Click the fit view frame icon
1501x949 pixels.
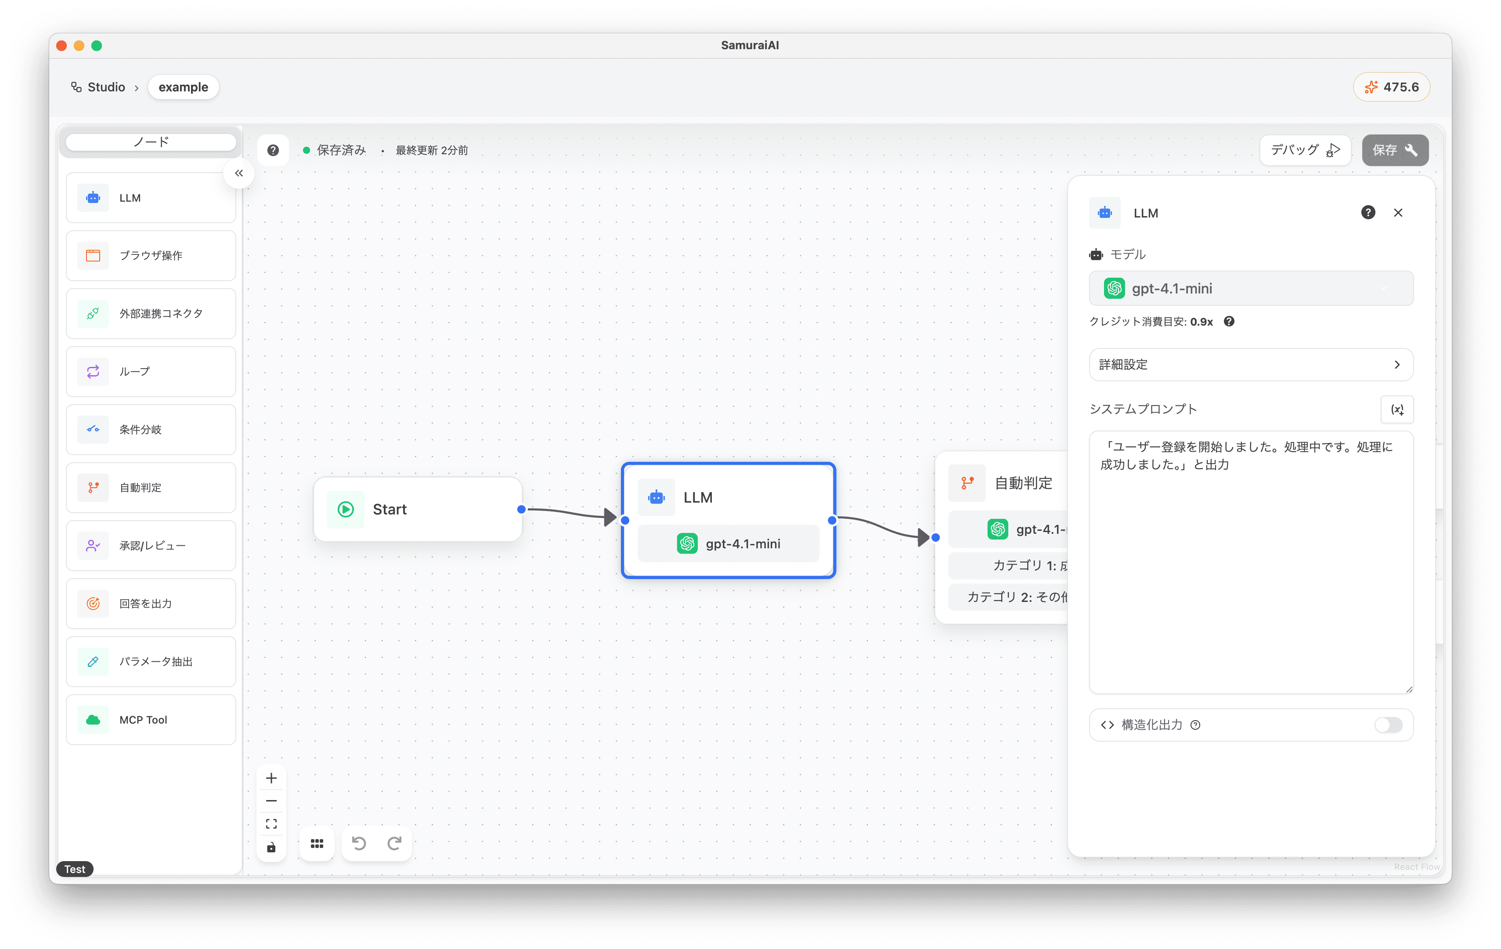pos(271,824)
